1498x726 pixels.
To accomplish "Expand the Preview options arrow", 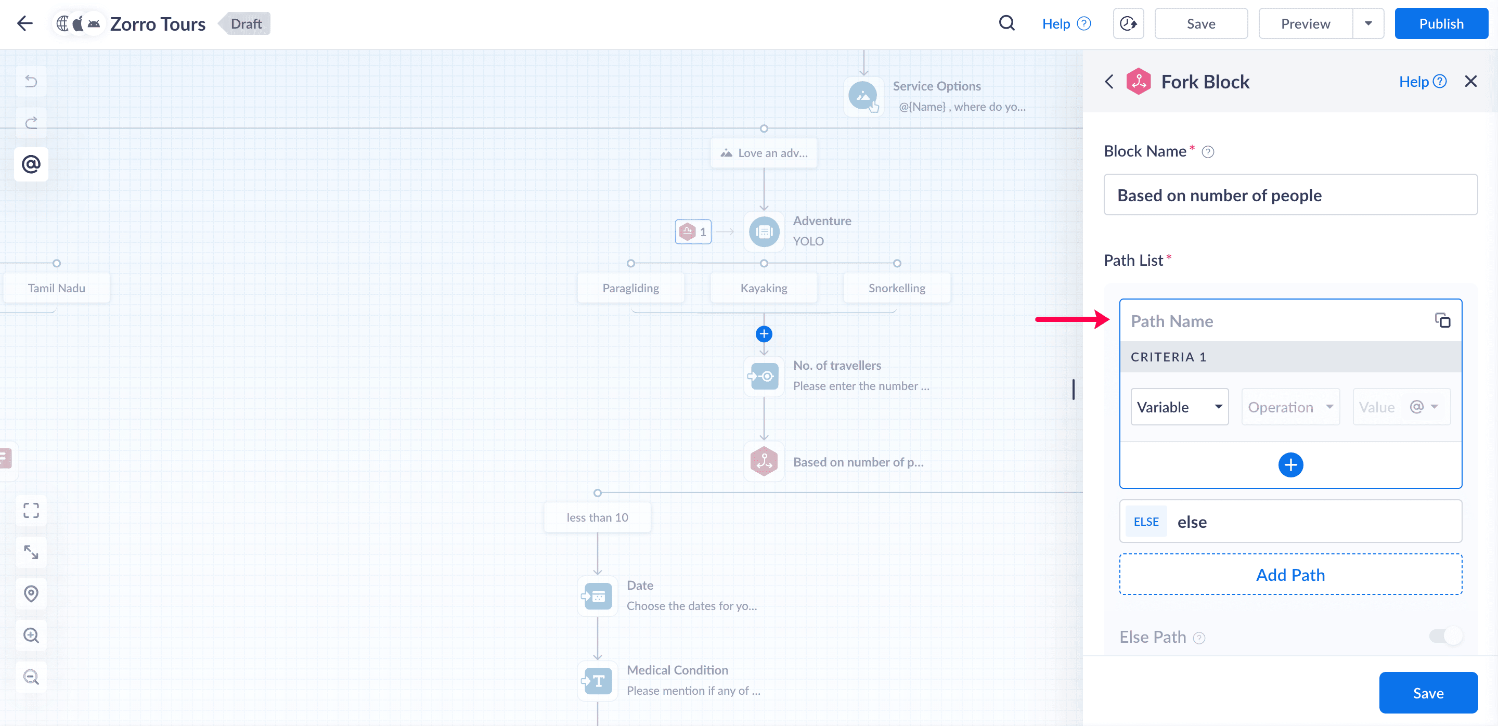I will [1368, 24].
